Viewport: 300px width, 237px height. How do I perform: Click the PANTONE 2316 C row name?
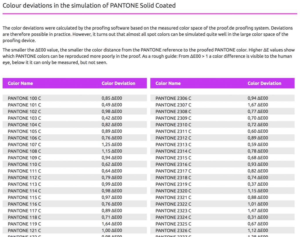coord(173,164)
